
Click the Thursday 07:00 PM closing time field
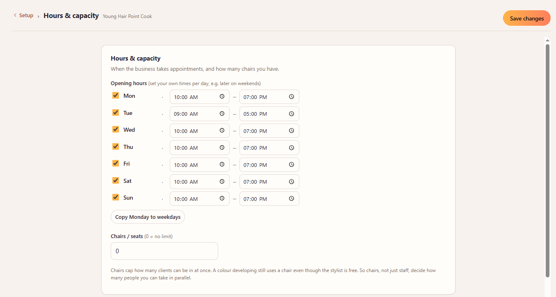click(x=269, y=148)
